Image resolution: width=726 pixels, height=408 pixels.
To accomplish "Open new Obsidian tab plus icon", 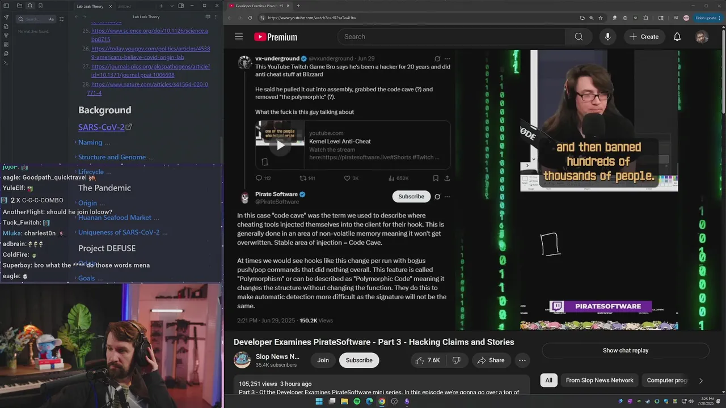I will [161, 6].
